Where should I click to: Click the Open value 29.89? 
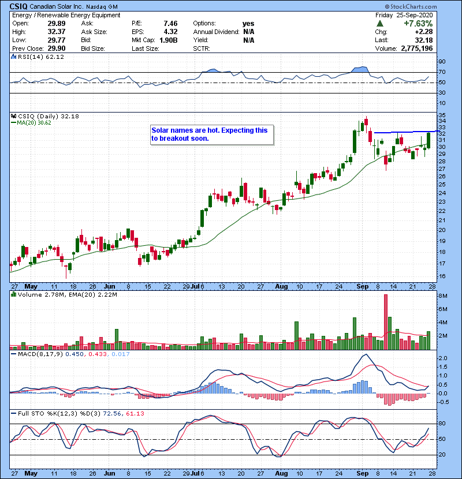[56, 24]
